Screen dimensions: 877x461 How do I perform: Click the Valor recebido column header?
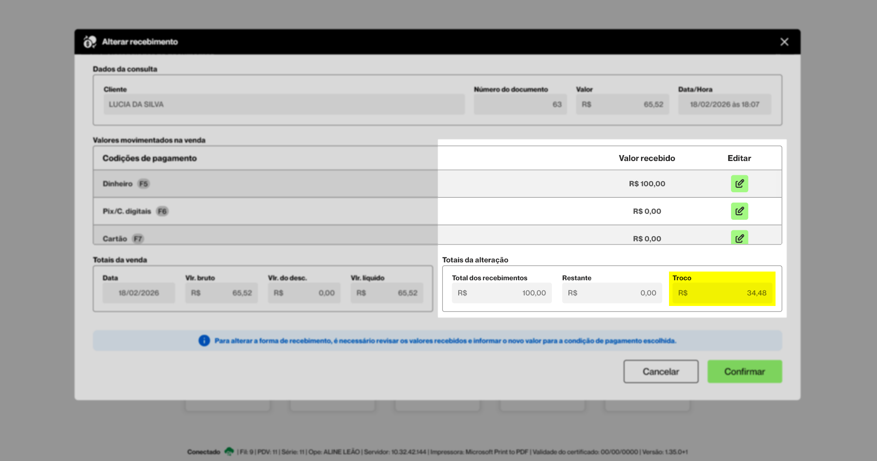[647, 158]
